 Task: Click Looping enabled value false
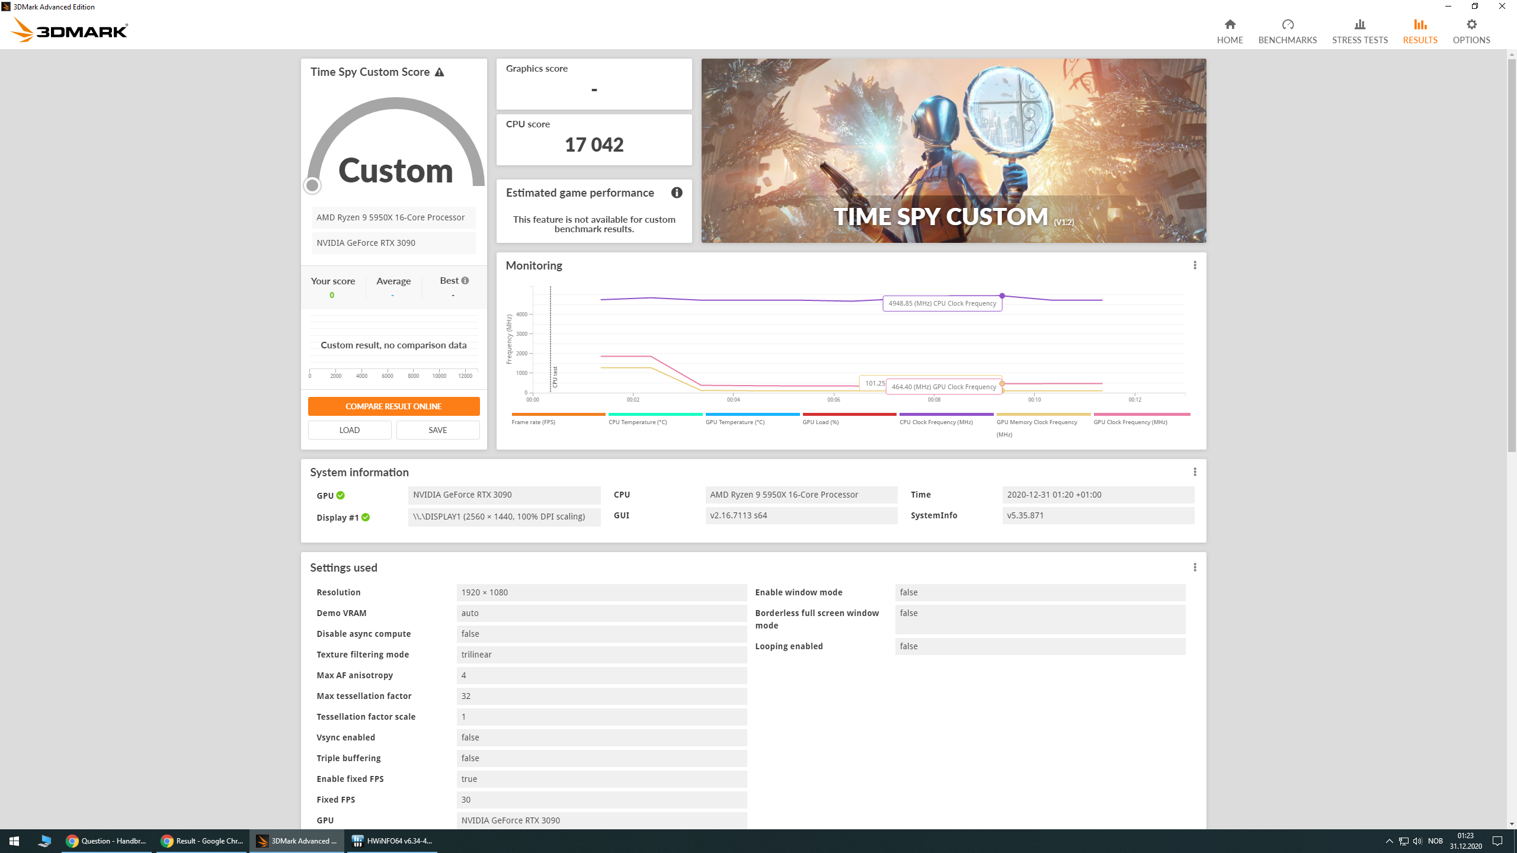(1040, 646)
